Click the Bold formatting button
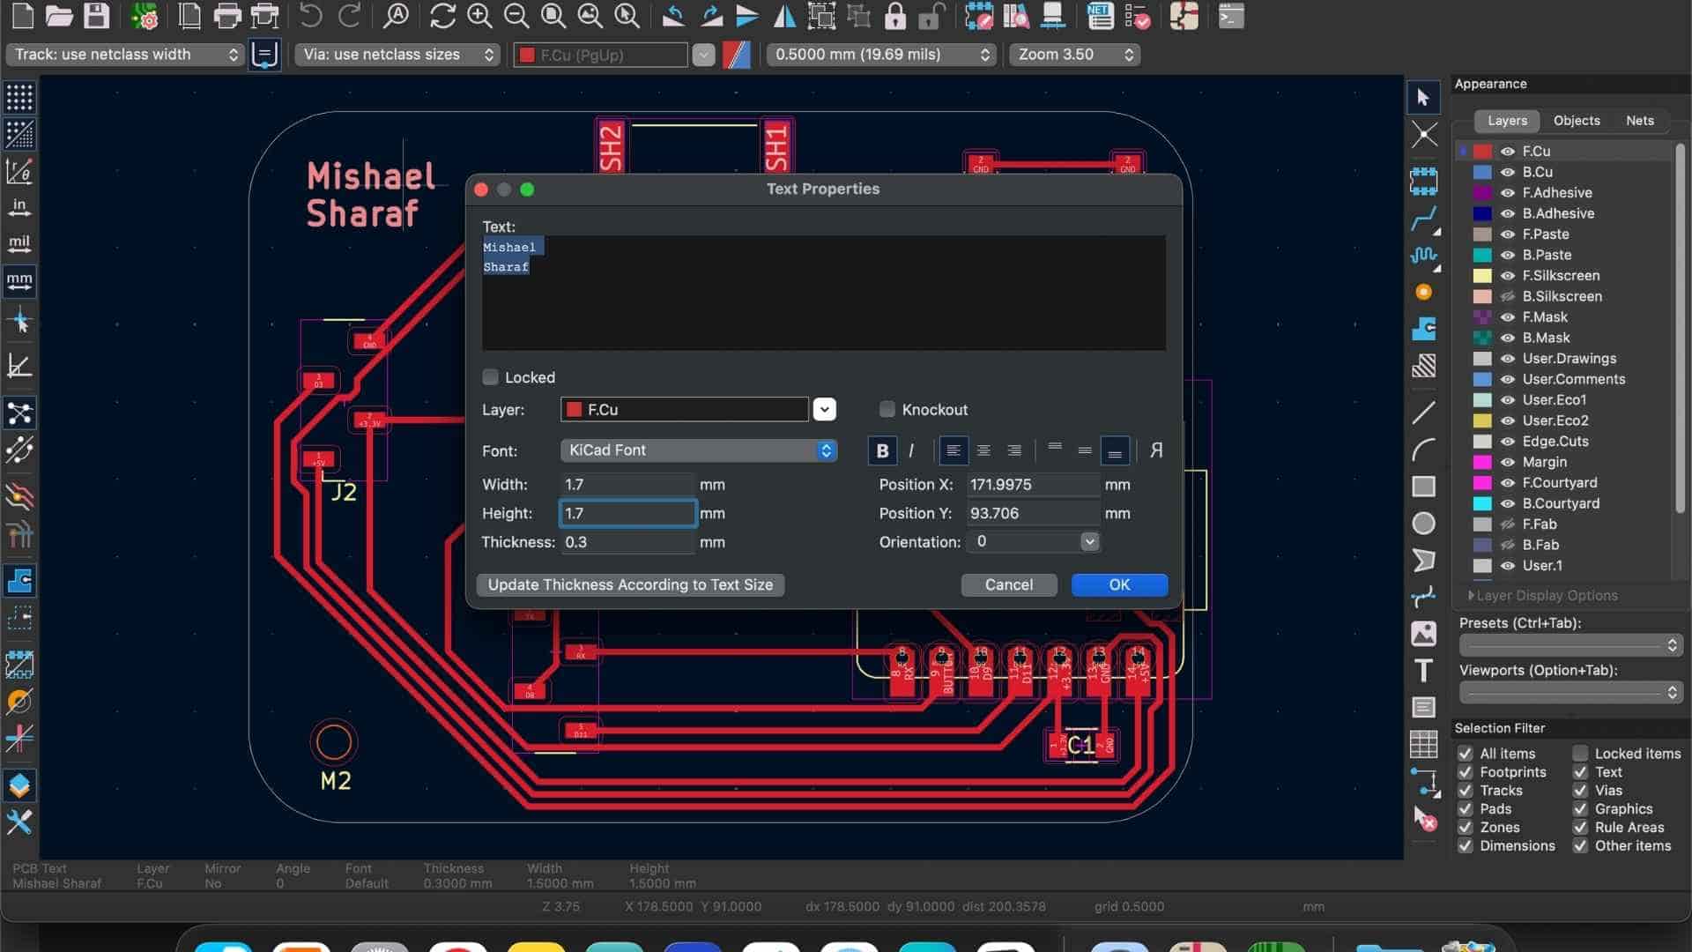Image resolution: width=1692 pixels, height=952 pixels. click(882, 451)
